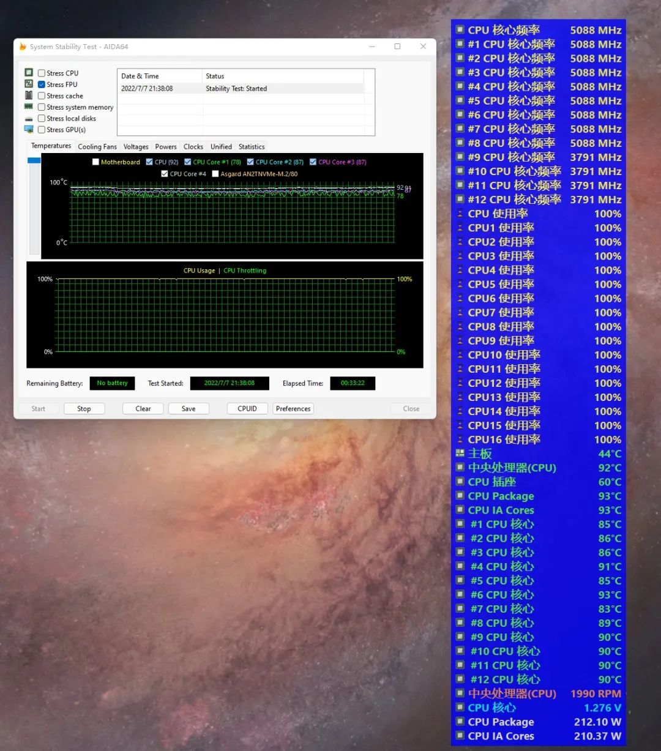Screen dimensions: 661x751
Task: Click the fan icon beside 中央处理器(CPU) 1990 RPM
Action: coord(460,693)
